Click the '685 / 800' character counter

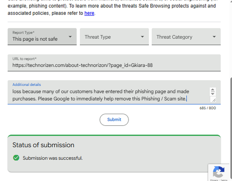207,108
